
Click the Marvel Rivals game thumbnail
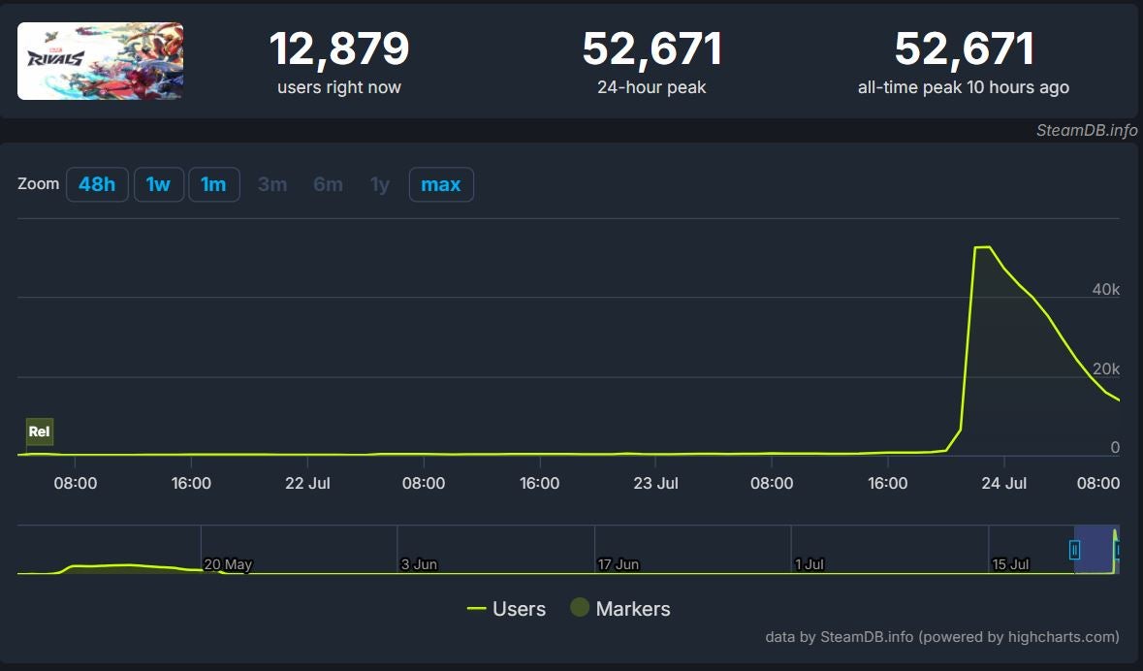(100, 61)
